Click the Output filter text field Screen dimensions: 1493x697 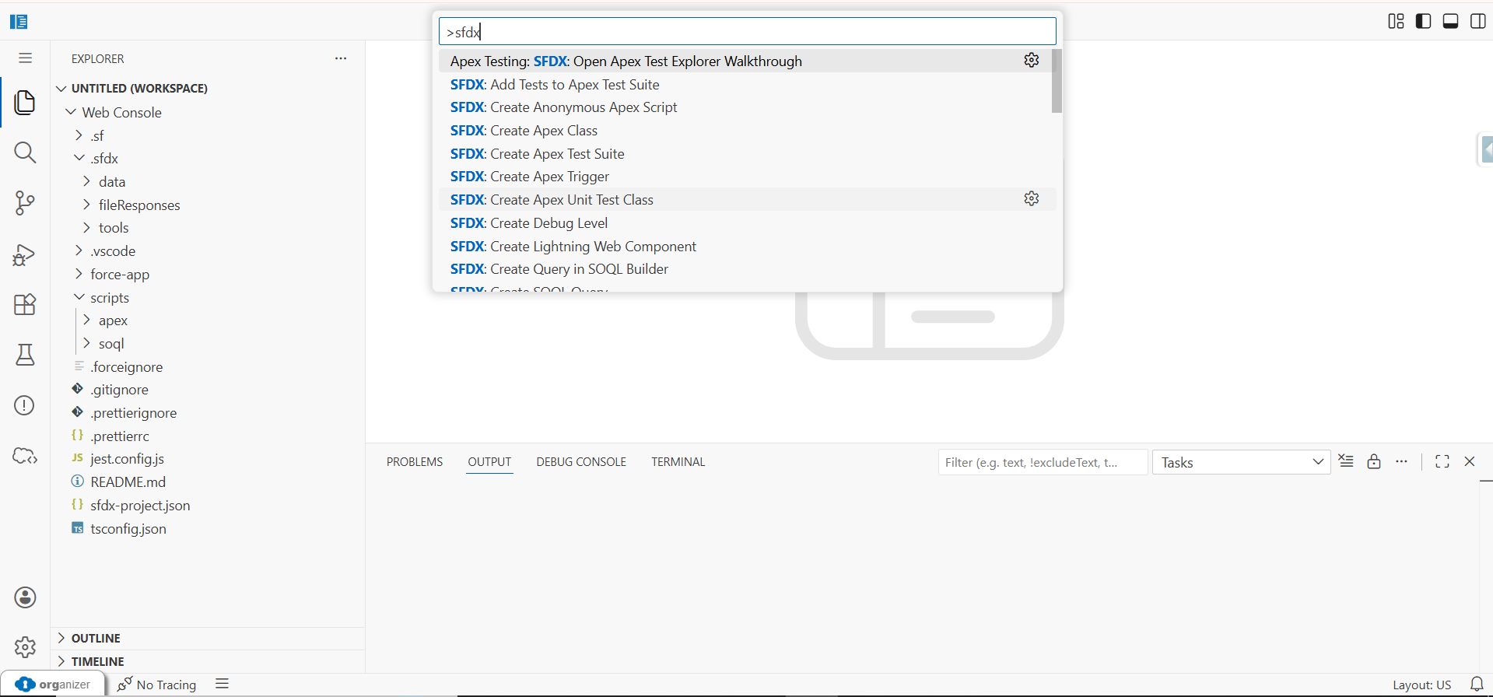1043,462
